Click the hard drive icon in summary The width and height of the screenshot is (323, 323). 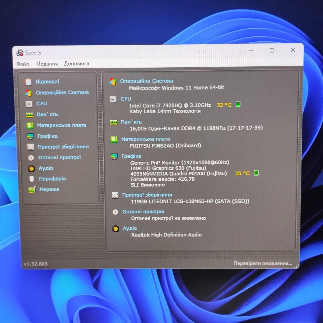[x=115, y=195]
